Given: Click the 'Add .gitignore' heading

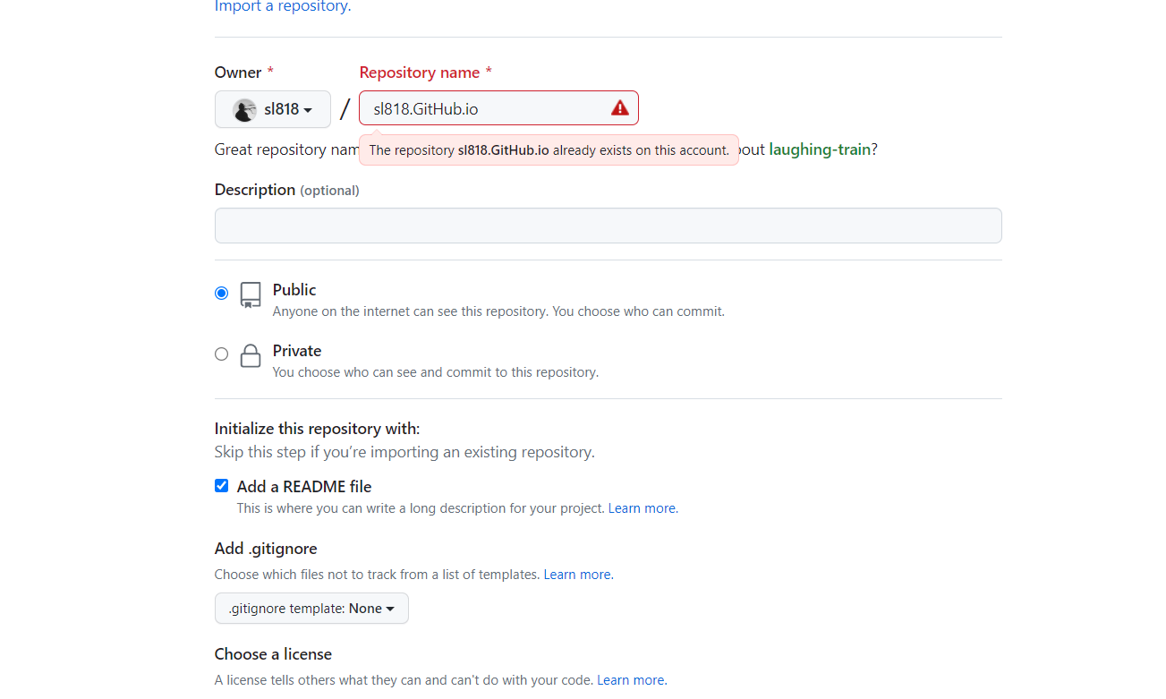Looking at the screenshot, I should (266, 549).
